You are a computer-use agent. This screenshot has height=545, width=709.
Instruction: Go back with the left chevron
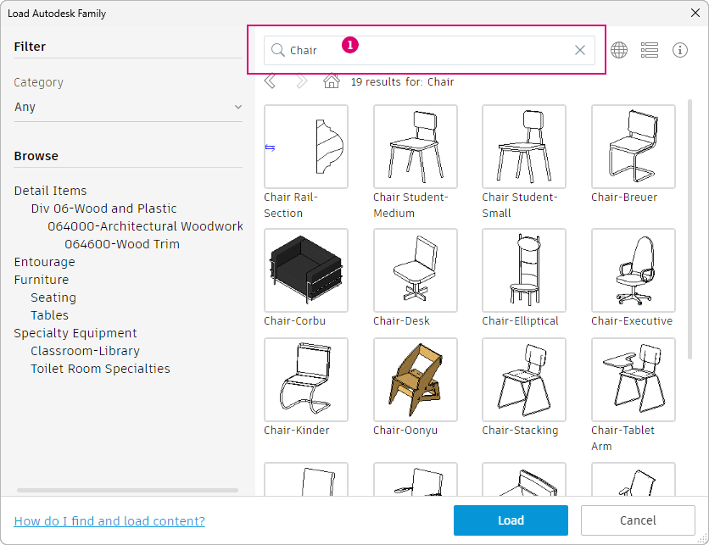pos(270,82)
